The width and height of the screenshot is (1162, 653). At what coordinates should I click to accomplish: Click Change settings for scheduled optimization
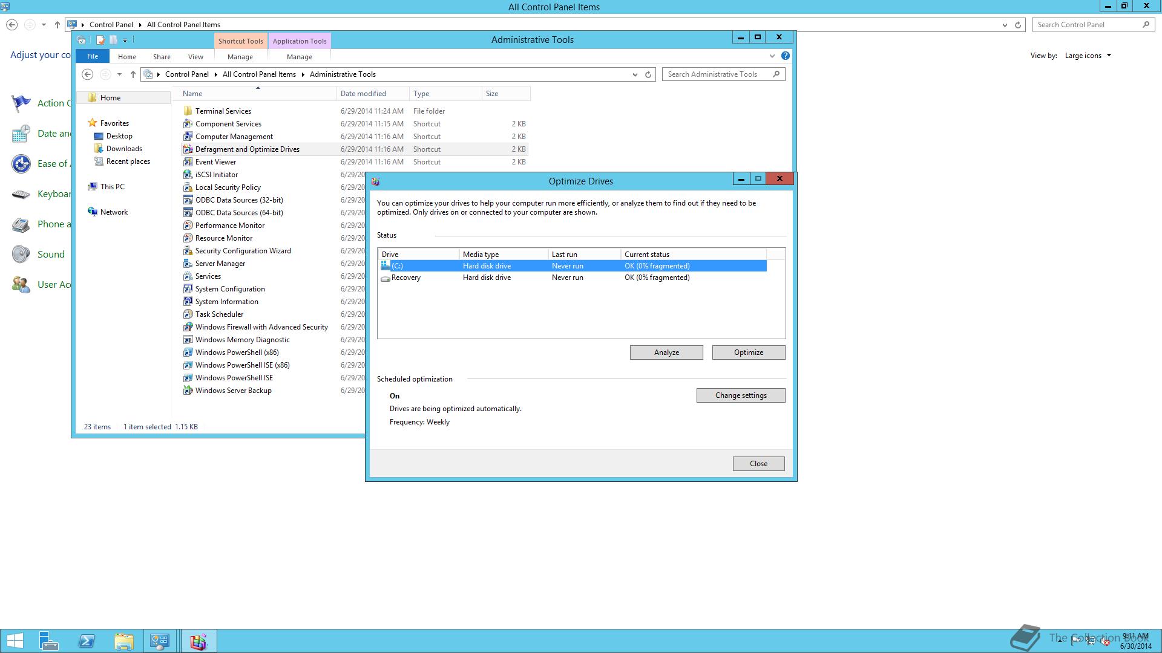point(741,395)
